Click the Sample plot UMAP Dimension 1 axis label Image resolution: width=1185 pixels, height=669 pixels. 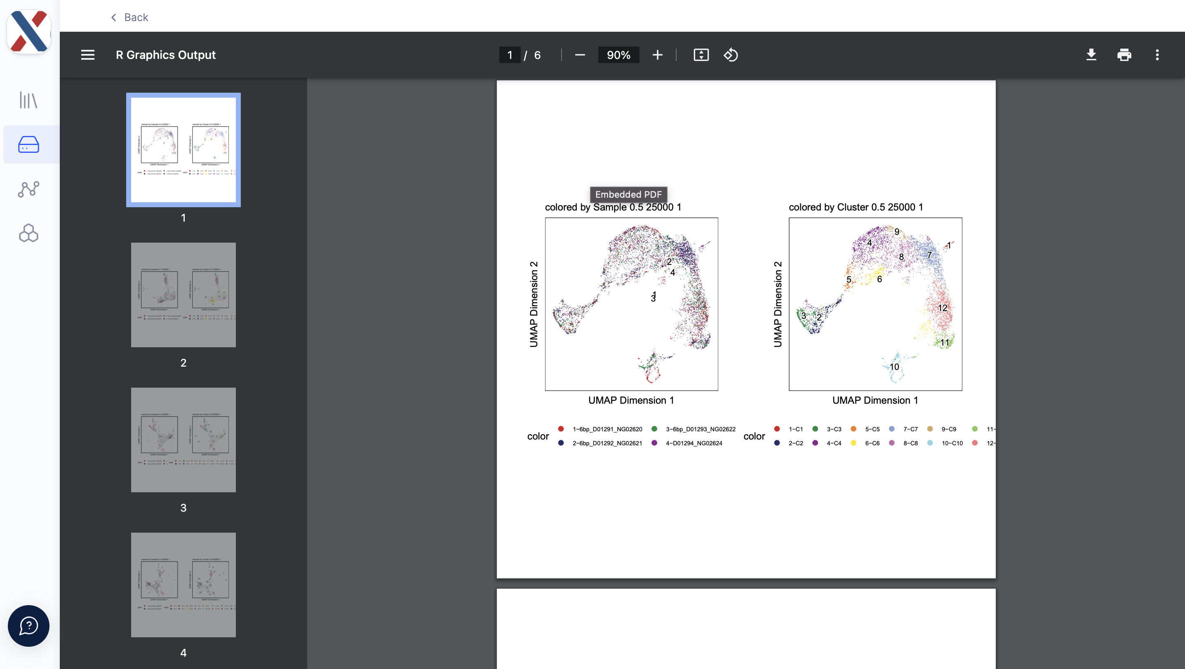(x=631, y=400)
